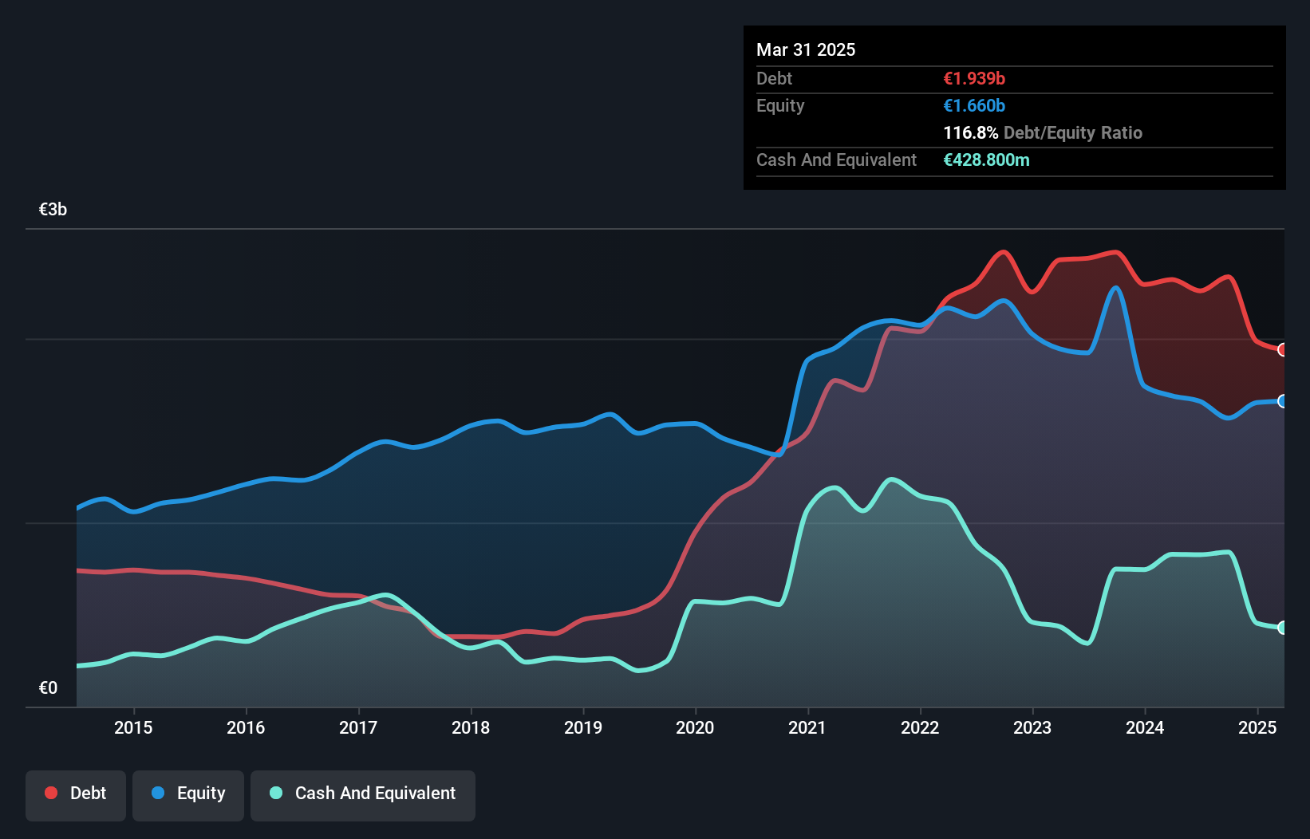Click the €1.660b equity value in tooltip
This screenshot has width=1310, height=839.
(x=974, y=105)
